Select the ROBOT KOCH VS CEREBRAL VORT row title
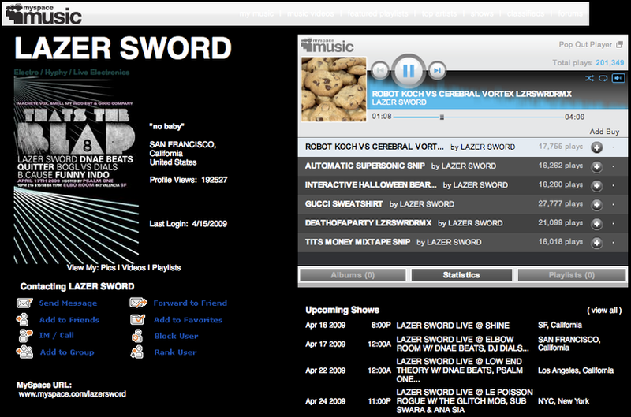Screen dimensions: 631x417 (374, 147)
